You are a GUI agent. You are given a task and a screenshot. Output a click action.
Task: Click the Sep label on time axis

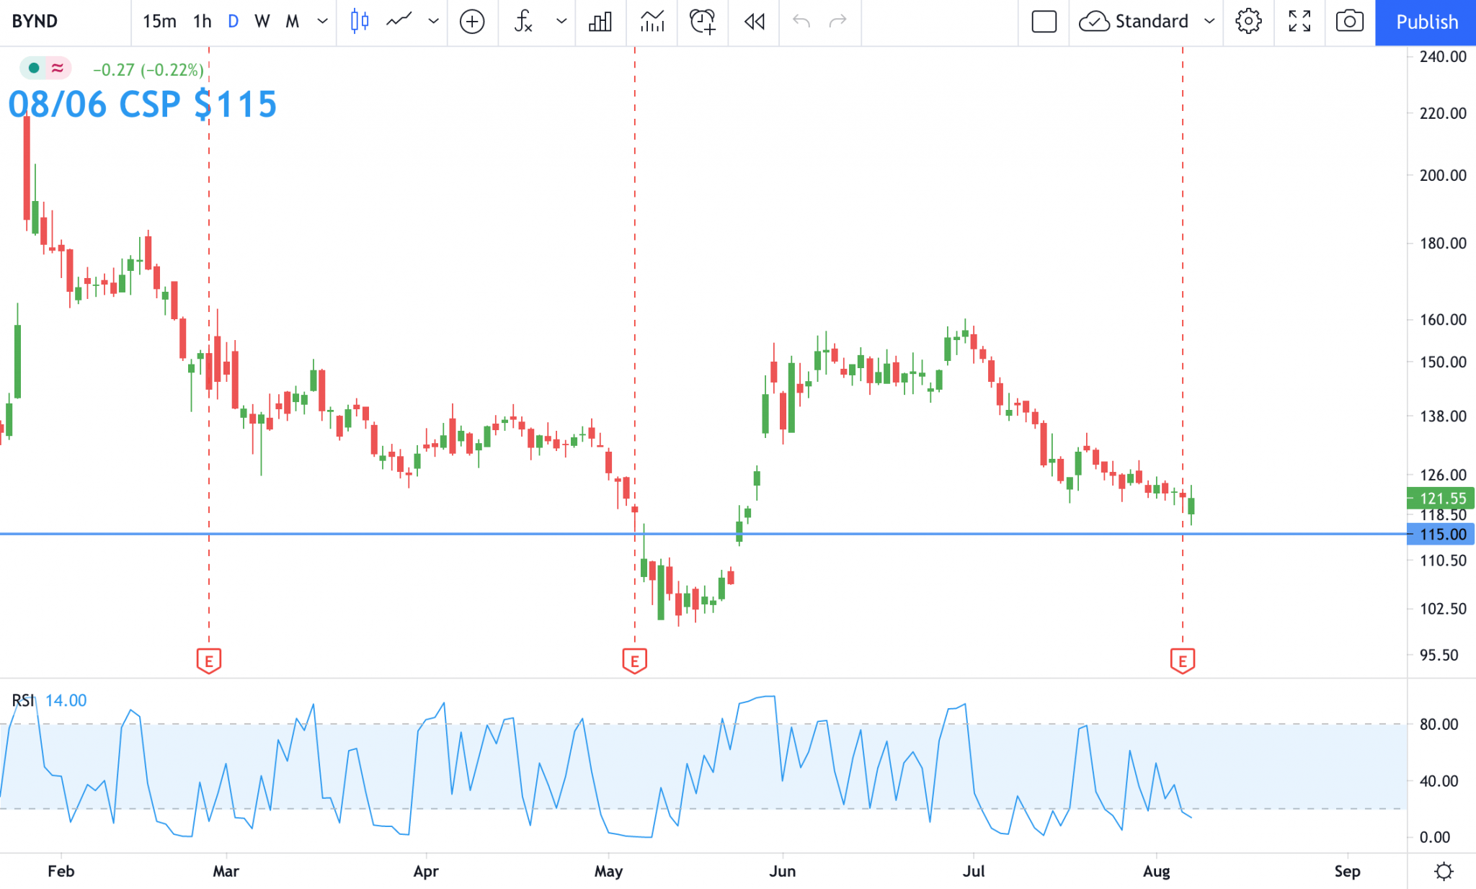(1347, 872)
